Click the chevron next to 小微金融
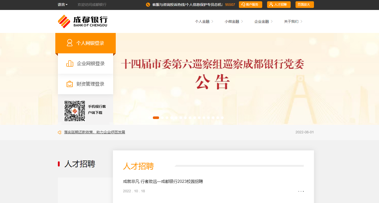This screenshot has width=379, height=203. click(242, 21)
